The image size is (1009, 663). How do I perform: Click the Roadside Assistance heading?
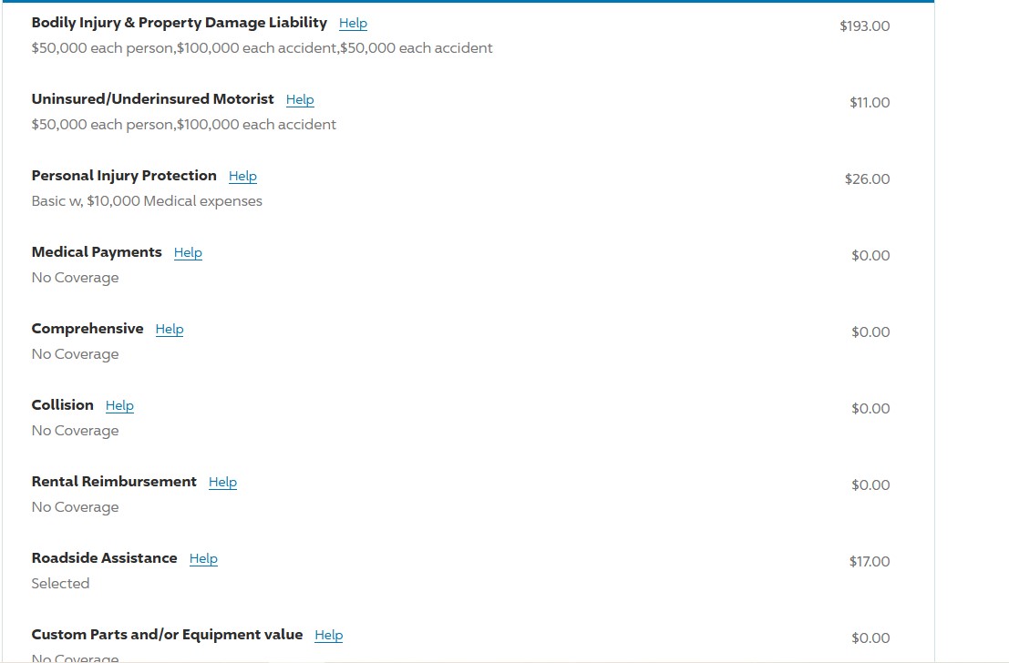pyautogui.click(x=104, y=558)
